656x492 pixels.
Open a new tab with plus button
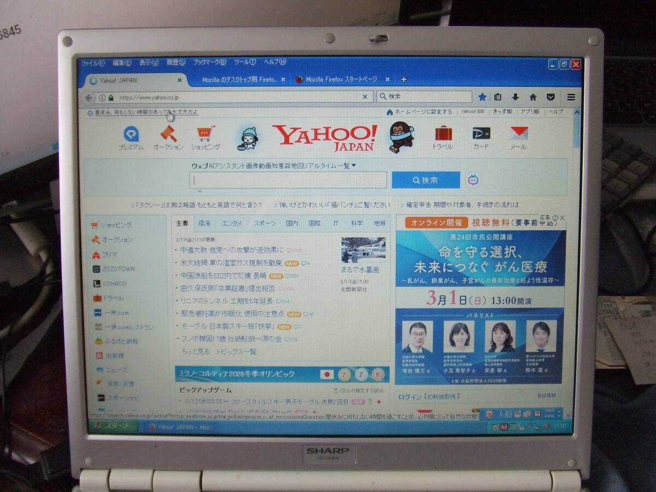coord(404,79)
